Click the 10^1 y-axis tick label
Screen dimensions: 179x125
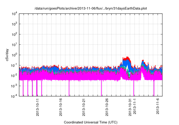click(14, 45)
